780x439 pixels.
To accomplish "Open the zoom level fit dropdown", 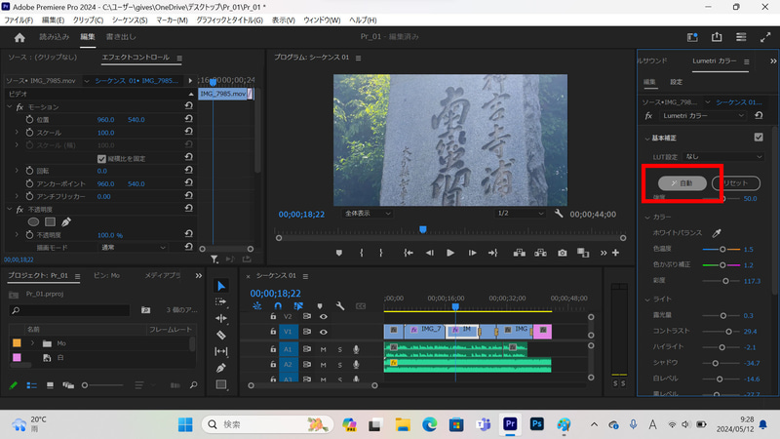I will (x=368, y=214).
